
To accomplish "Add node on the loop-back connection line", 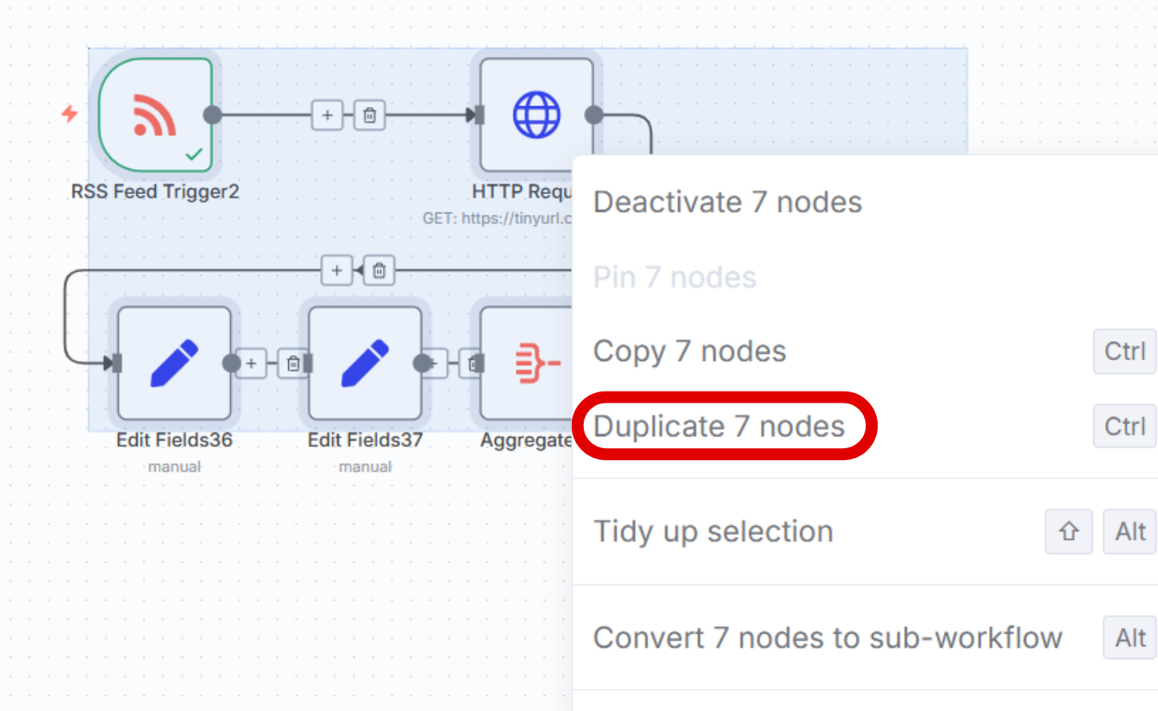I will [337, 271].
